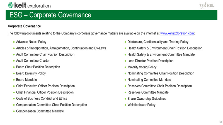Click Compensation Committee Mandate item
This screenshot has width=223, height=125.
[40, 111]
